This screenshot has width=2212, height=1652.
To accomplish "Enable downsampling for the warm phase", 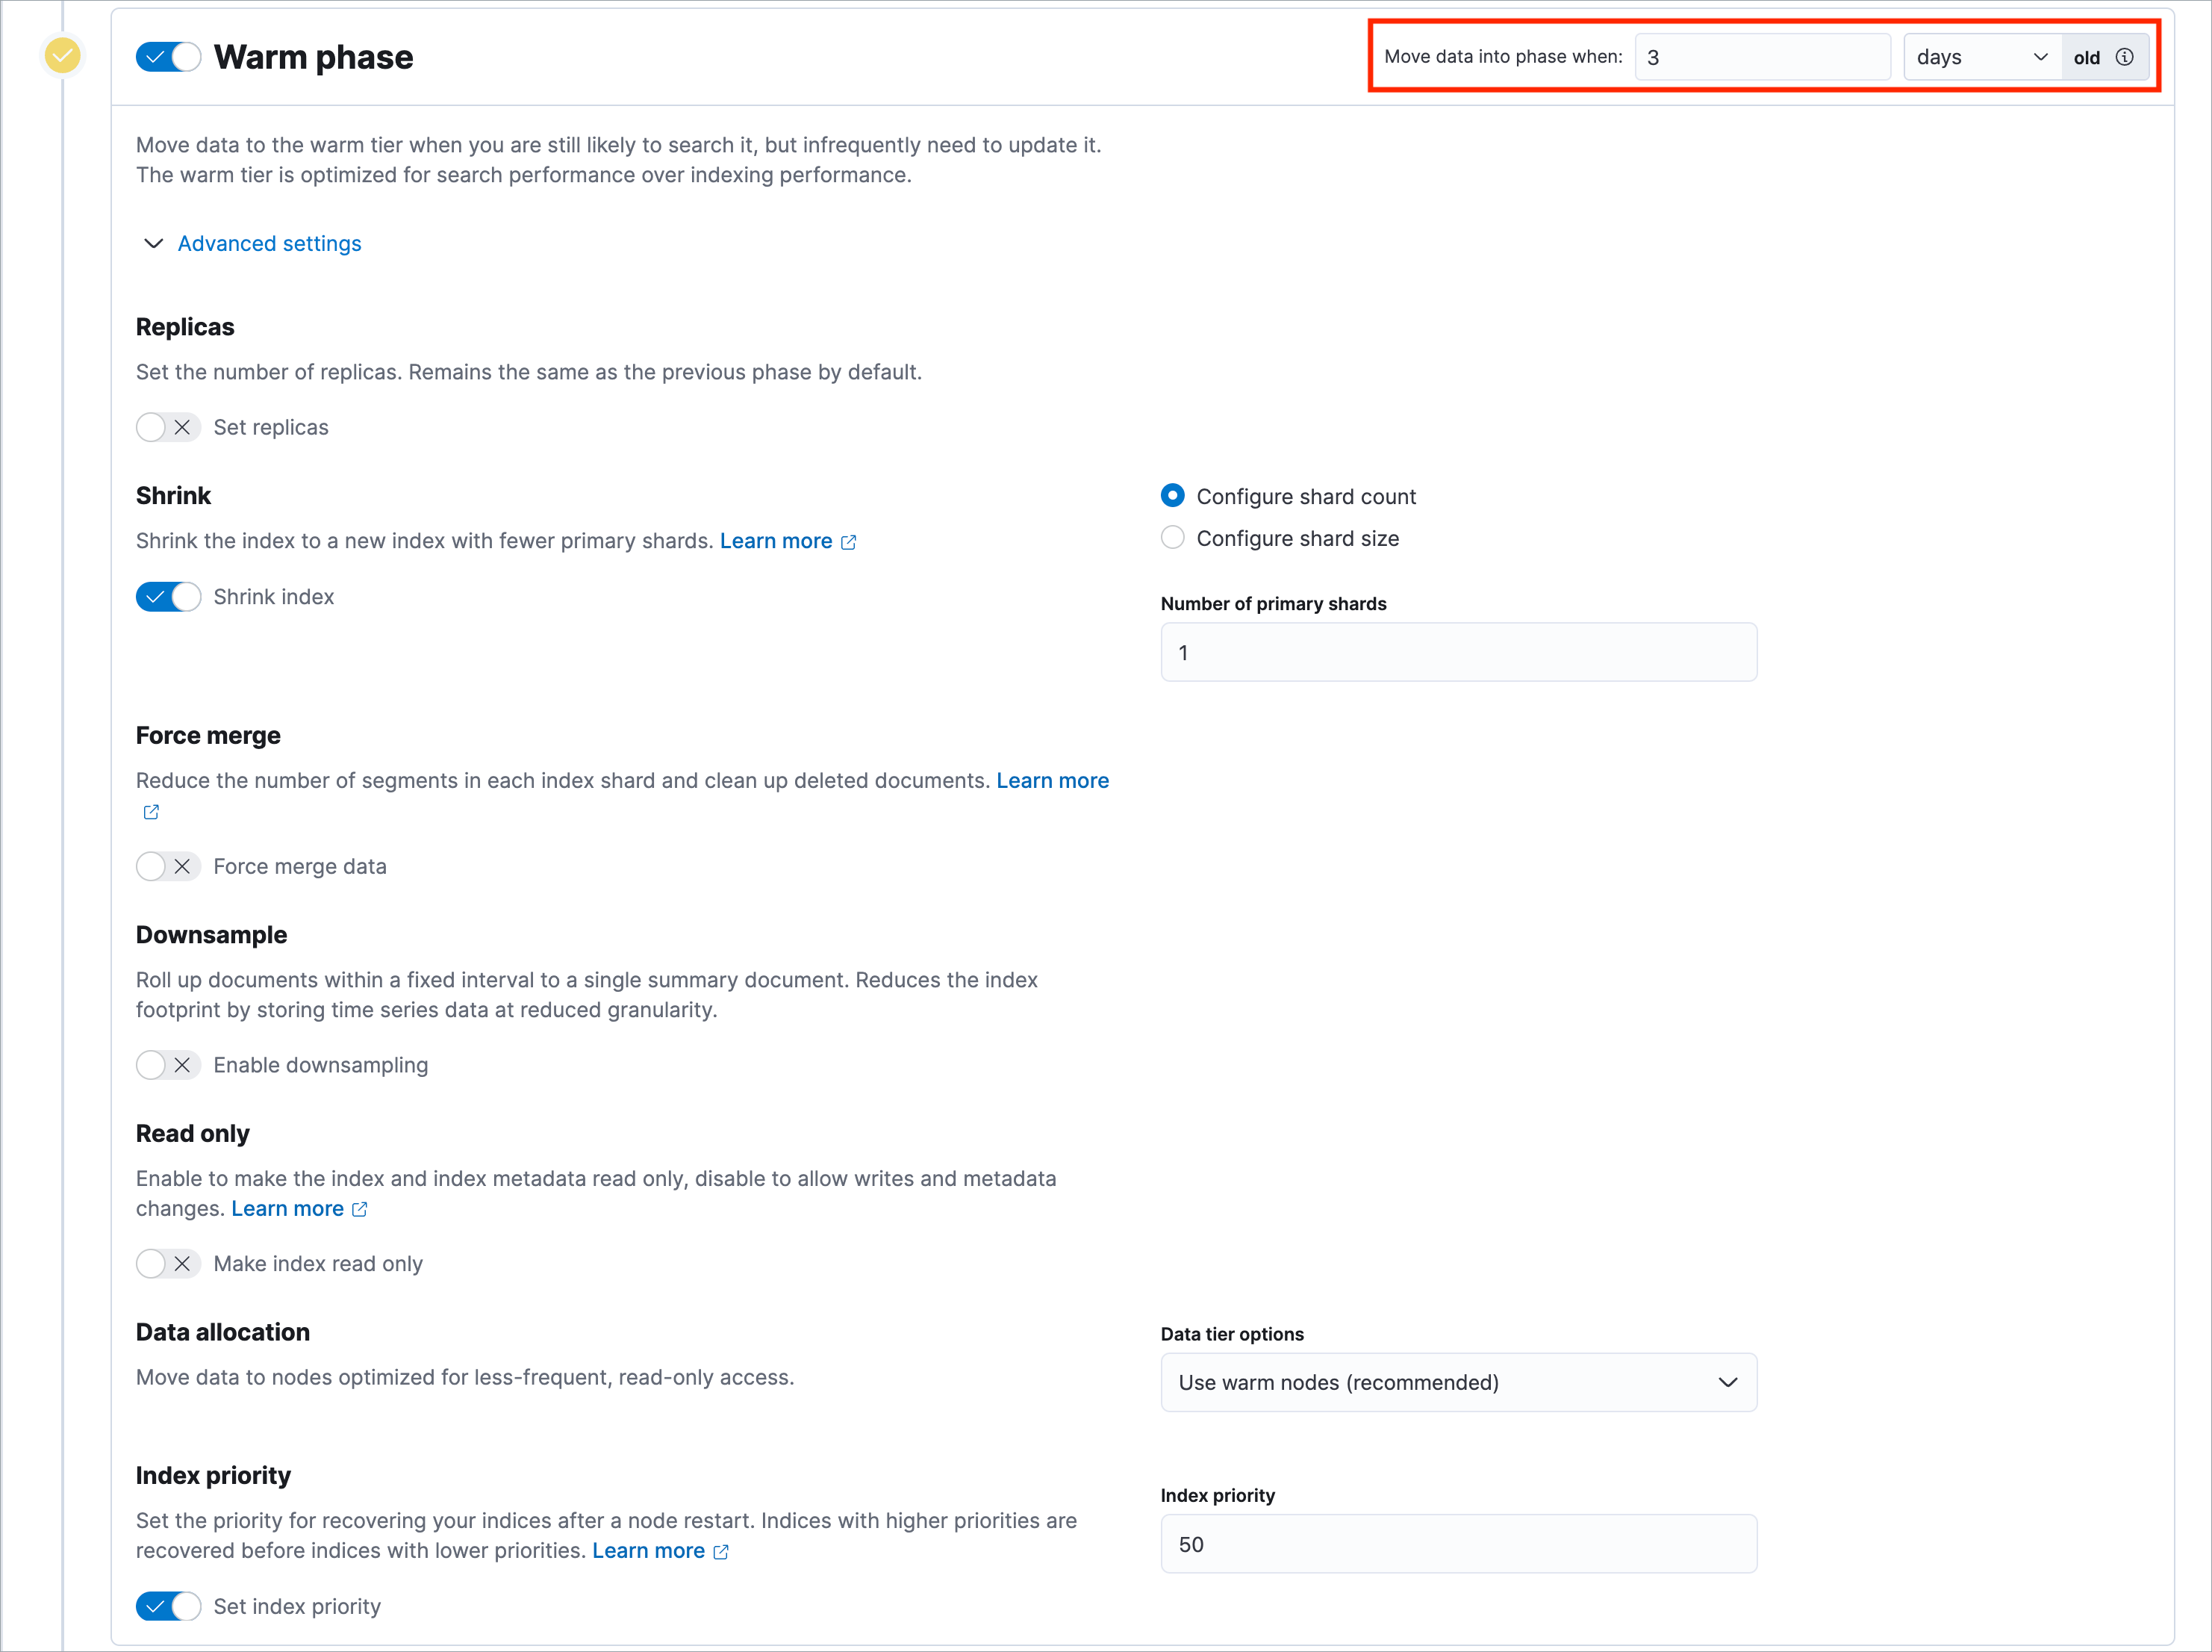I will 168,1064.
